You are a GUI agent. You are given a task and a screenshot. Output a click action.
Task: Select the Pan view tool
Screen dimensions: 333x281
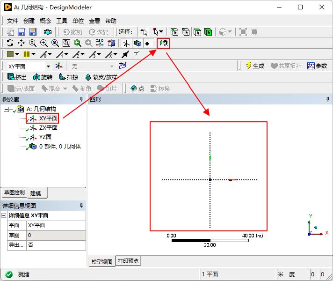pos(21,43)
